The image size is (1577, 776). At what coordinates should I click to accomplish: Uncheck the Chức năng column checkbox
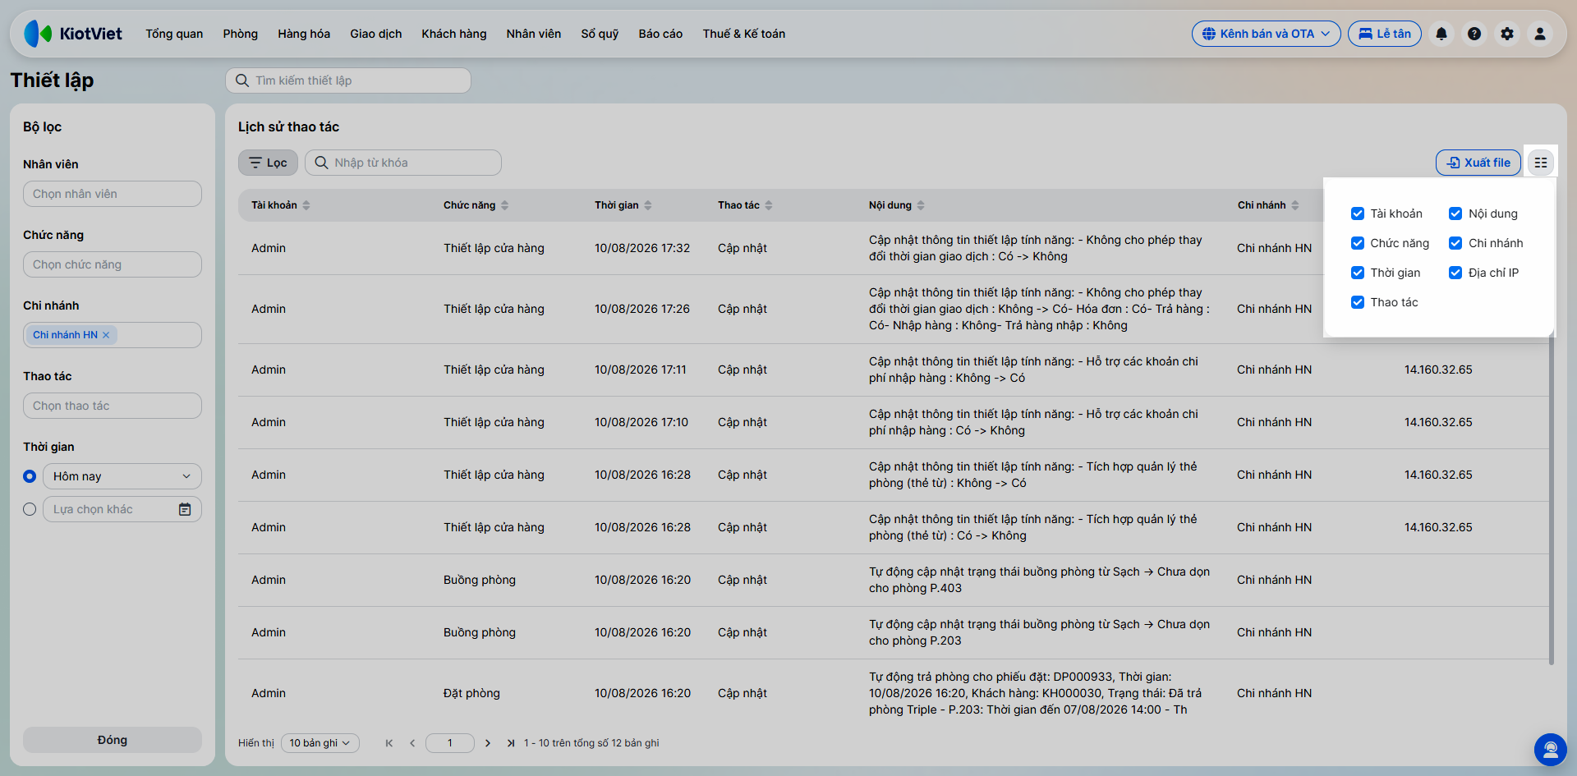(x=1358, y=243)
